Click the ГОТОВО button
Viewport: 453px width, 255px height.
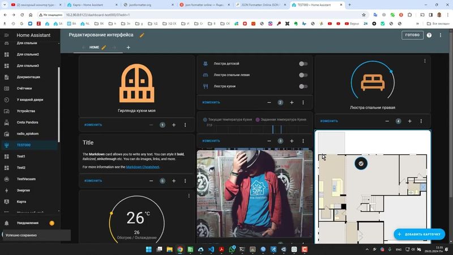pyautogui.click(x=412, y=35)
